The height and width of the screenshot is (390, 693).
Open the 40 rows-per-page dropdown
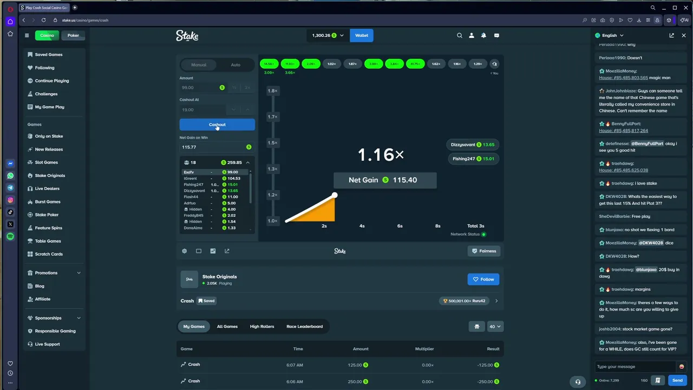click(495, 327)
